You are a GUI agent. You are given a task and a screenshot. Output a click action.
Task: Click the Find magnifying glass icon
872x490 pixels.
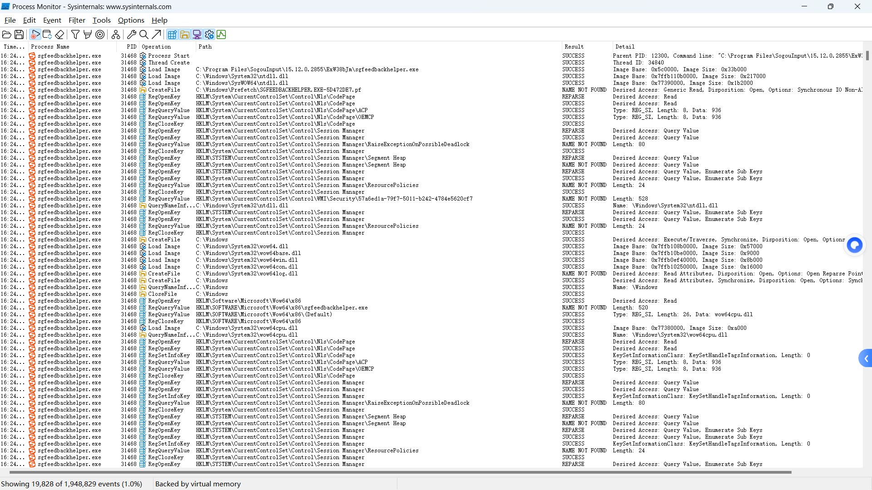pyautogui.click(x=144, y=34)
